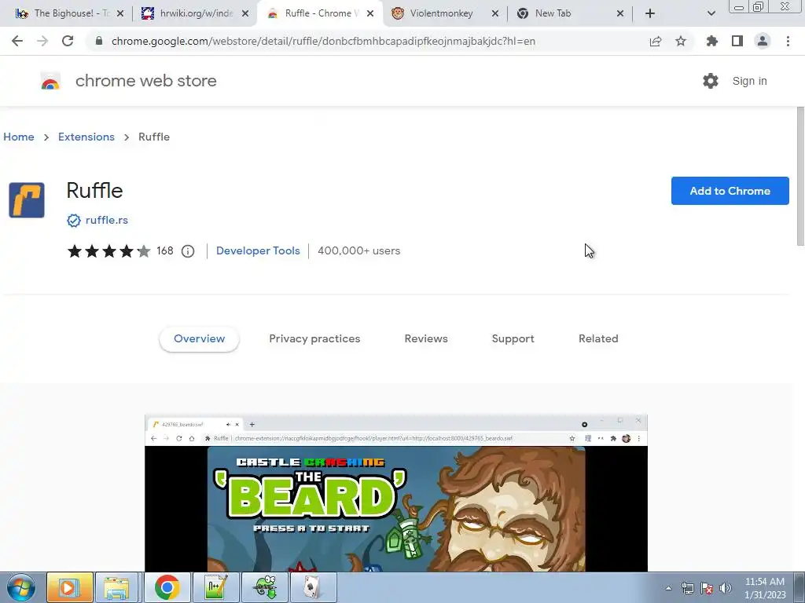Image resolution: width=805 pixels, height=603 pixels.
Task: Open Chrome three-dot menu
Action: click(x=788, y=41)
